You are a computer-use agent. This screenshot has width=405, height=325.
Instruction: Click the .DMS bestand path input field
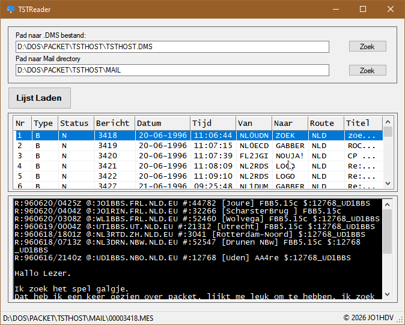(x=172, y=47)
